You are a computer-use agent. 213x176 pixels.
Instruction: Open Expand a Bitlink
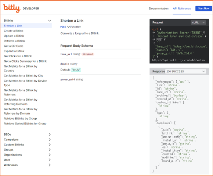click(x=14, y=51)
